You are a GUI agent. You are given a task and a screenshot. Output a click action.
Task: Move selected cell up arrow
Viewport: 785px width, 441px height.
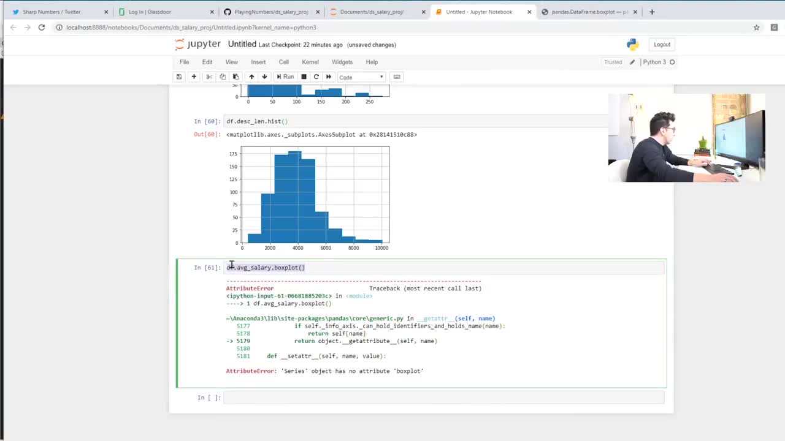coord(251,77)
